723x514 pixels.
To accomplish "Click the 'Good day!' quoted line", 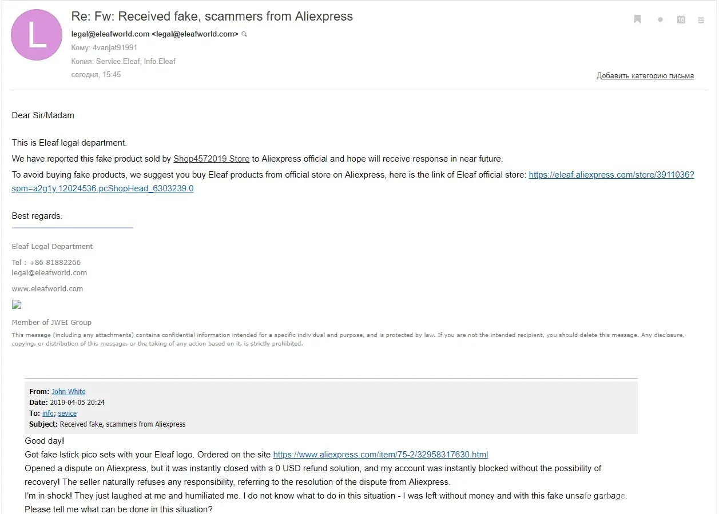I will coord(45,441).
